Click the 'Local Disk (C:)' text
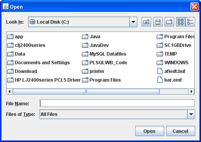This screenshot has width=201, height=142. click(53, 22)
